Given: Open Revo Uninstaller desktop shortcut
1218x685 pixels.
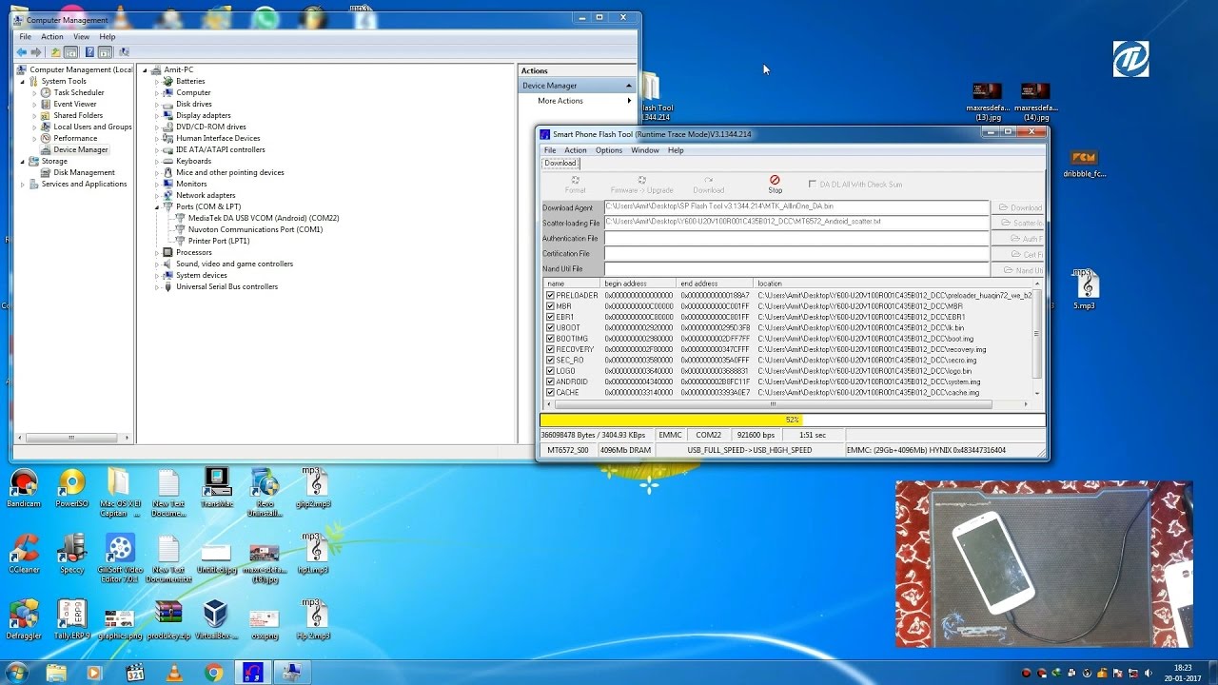Looking at the screenshot, I should point(265,493).
